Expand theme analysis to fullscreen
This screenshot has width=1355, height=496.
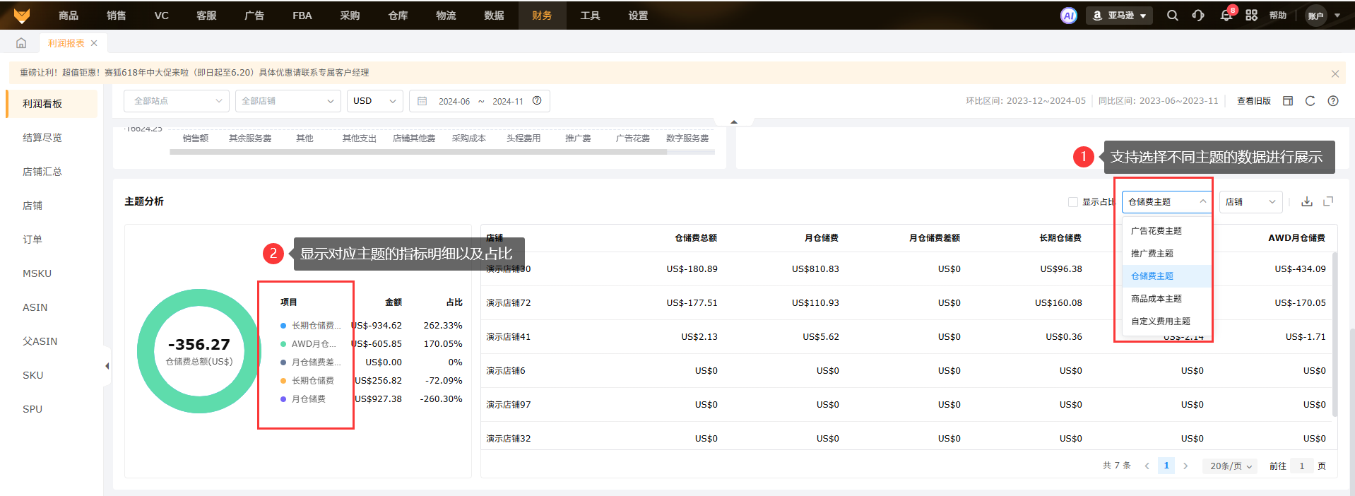click(1328, 201)
